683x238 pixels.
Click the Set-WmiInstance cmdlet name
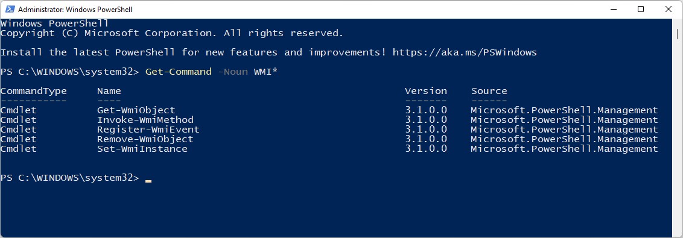(142, 149)
